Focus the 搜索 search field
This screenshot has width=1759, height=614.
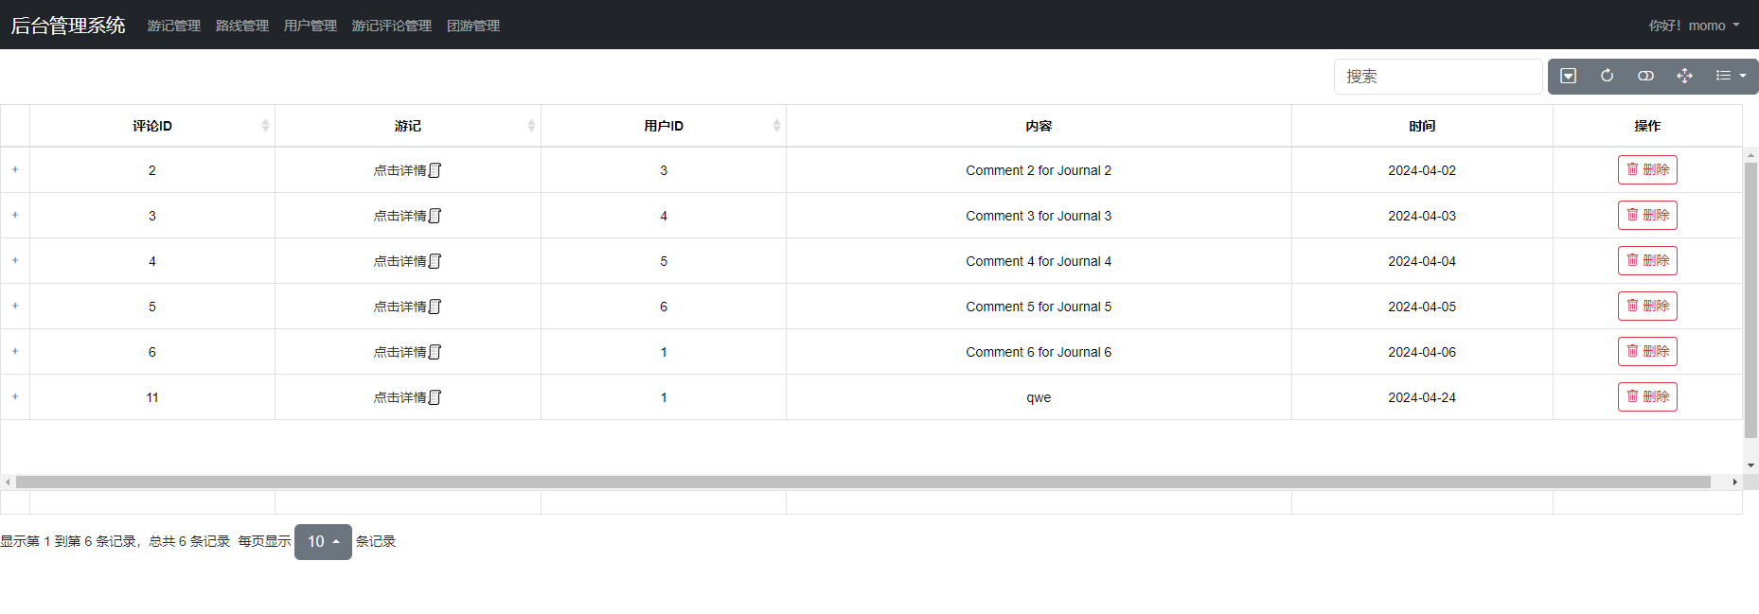(x=1438, y=77)
